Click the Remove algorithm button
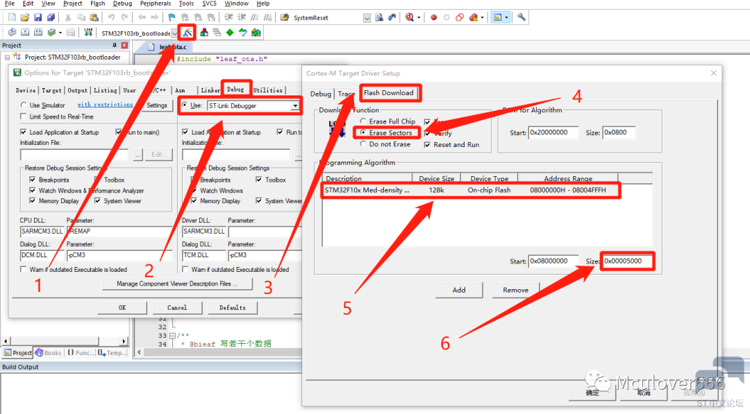The image size is (750, 414). 515,290
